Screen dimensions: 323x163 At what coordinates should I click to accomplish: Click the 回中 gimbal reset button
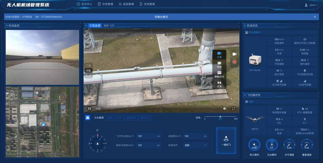(x=110, y=118)
